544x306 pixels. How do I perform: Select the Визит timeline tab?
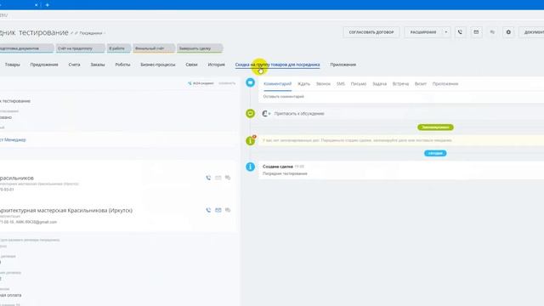[x=420, y=83]
